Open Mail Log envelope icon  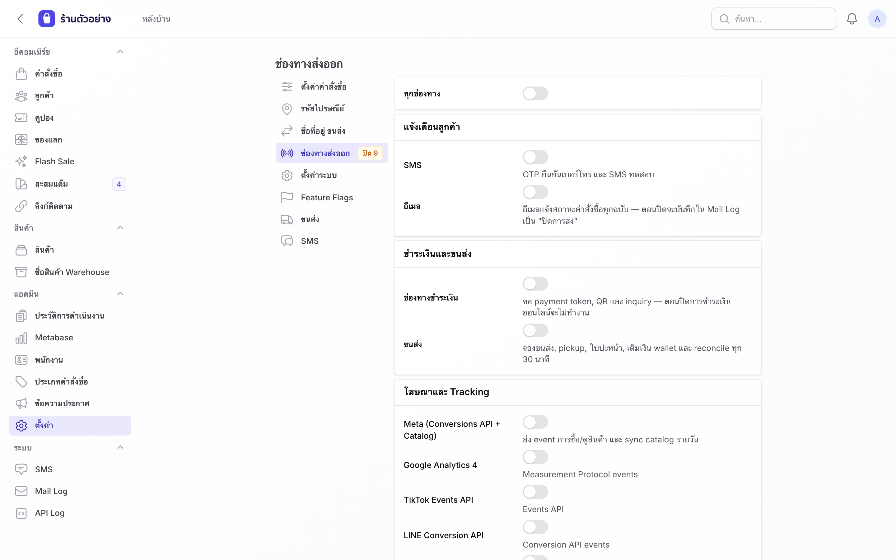pos(21,491)
